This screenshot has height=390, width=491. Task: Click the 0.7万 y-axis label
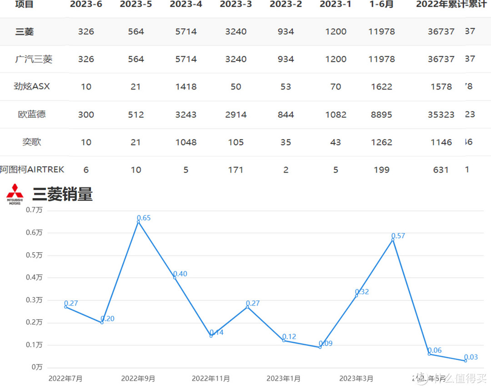[x=34, y=210]
